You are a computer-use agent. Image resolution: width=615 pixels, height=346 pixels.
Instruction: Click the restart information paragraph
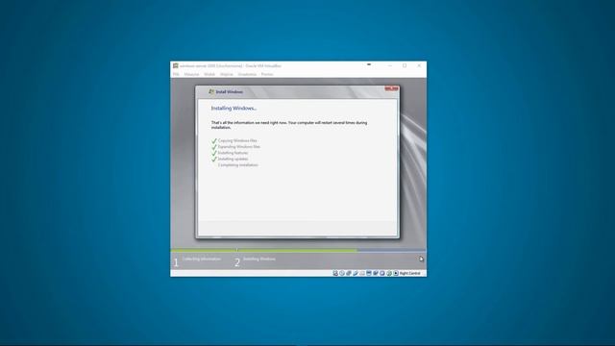point(289,125)
